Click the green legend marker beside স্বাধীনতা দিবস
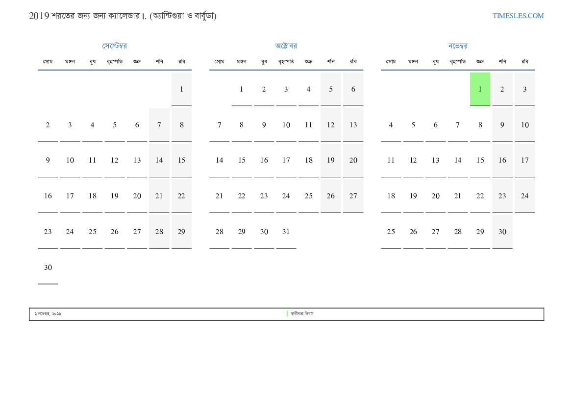The height and width of the screenshot is (405, 573). 287,313
